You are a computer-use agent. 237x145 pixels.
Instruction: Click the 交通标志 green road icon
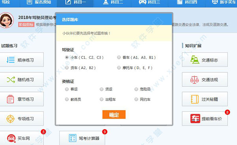(195, 60)
